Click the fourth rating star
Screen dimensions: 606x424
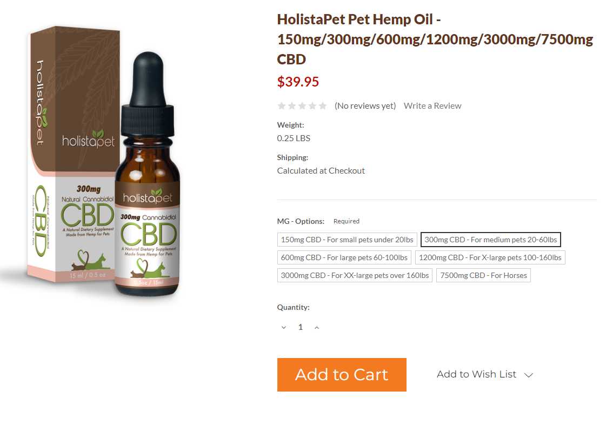tap(312, 106)
